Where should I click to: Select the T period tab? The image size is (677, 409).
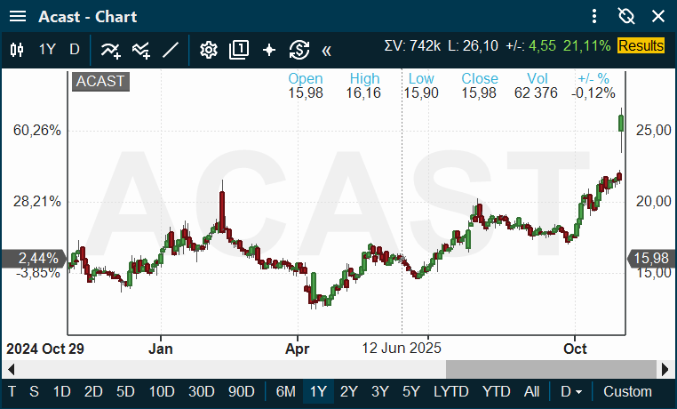pyautogui.click(x=12, y=392)
